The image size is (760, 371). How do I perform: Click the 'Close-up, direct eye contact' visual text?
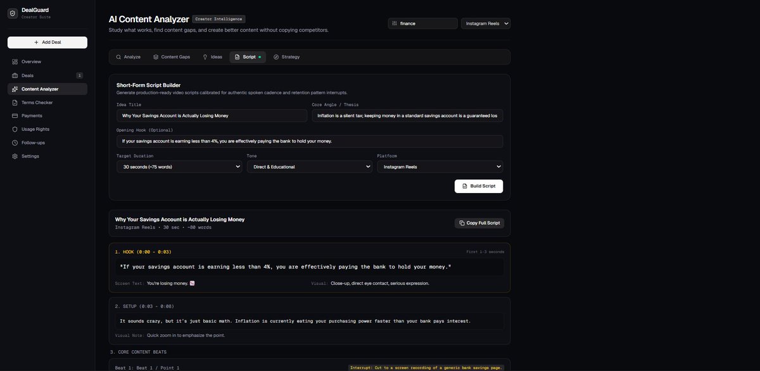click(380, 284)
